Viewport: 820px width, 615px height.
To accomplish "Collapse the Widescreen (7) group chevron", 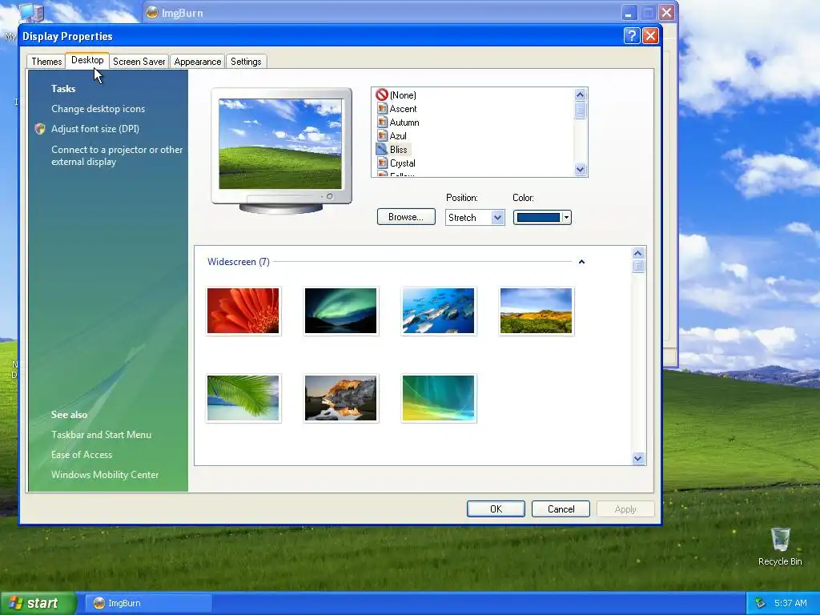I will coord(581,262).
